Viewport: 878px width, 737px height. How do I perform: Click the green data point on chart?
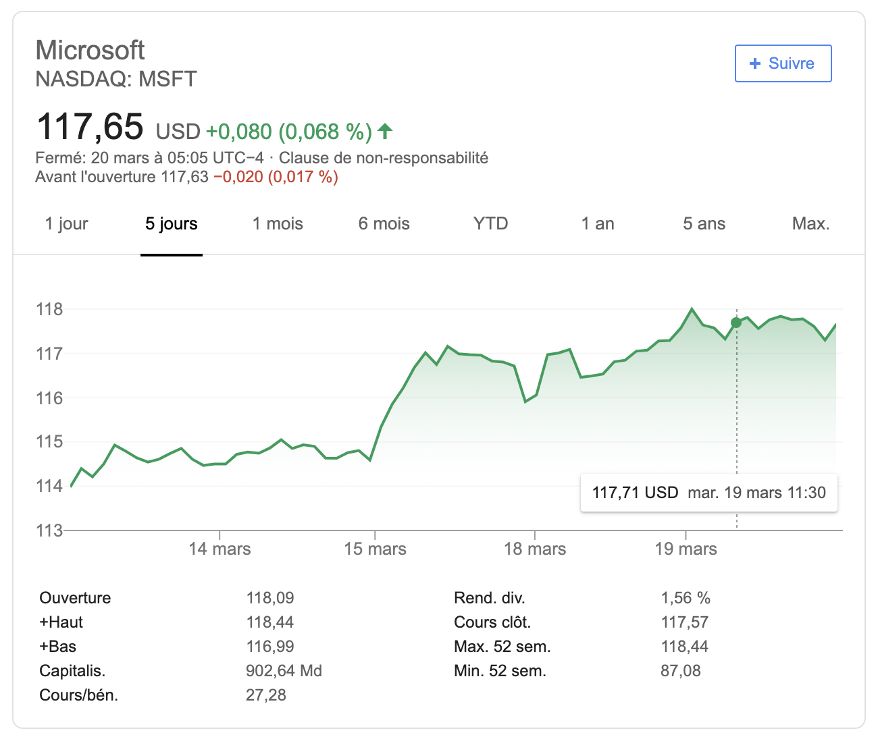(736, 323)
